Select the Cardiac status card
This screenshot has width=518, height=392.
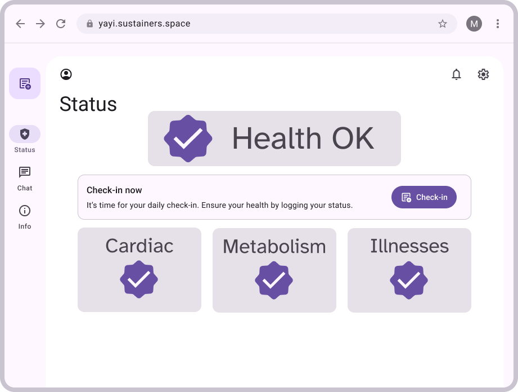[x=139, y=270]
